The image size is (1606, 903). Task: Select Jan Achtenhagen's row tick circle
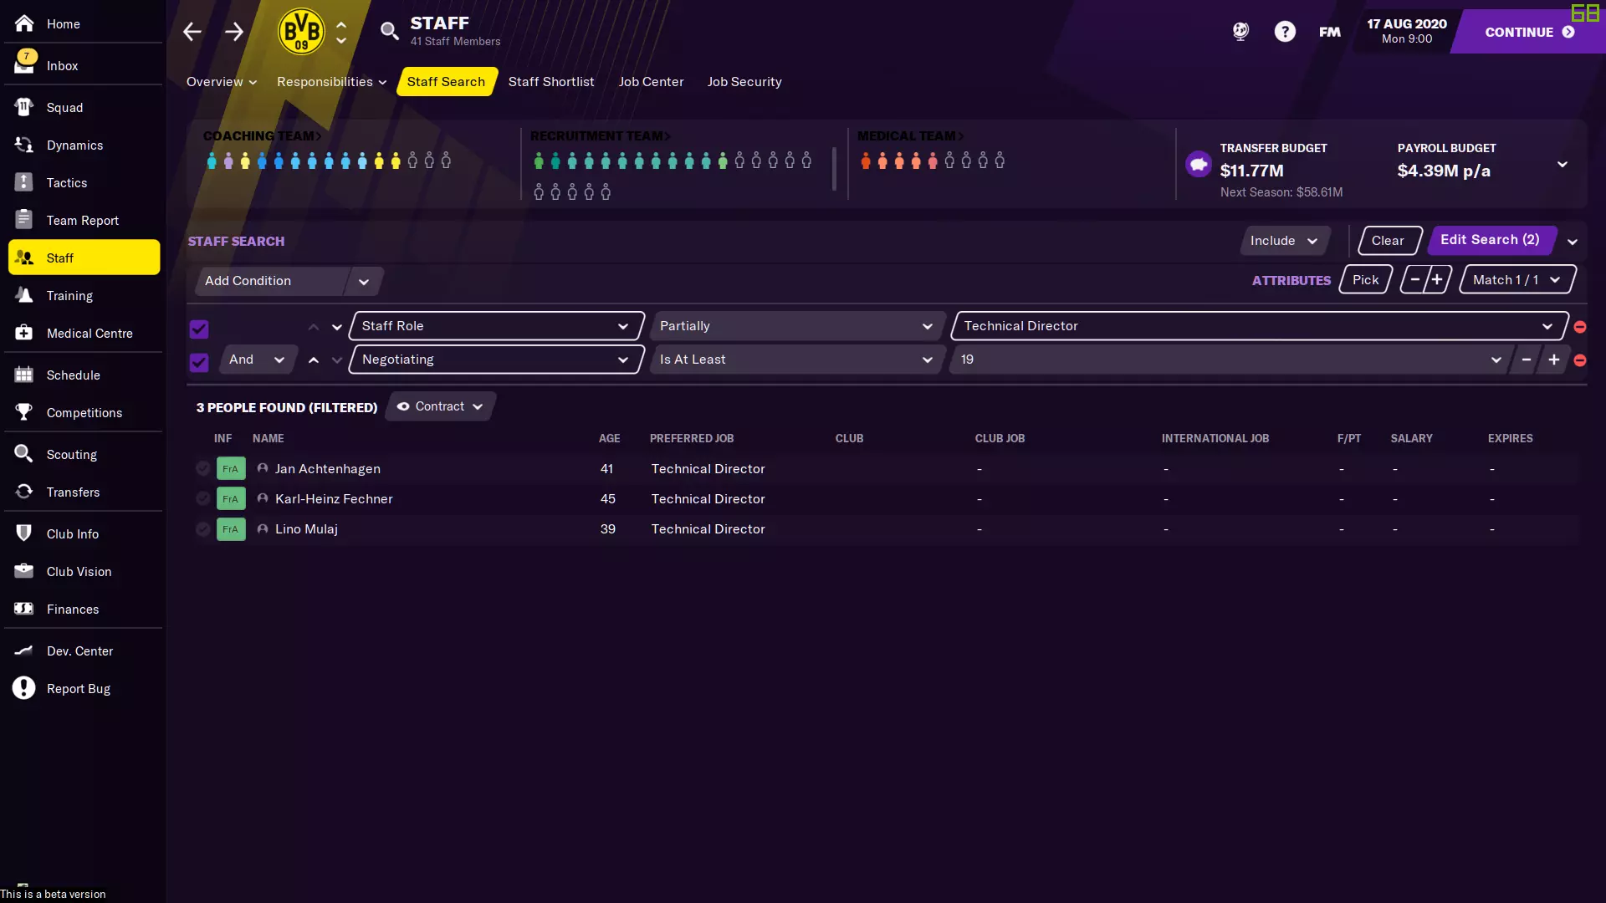202,468
